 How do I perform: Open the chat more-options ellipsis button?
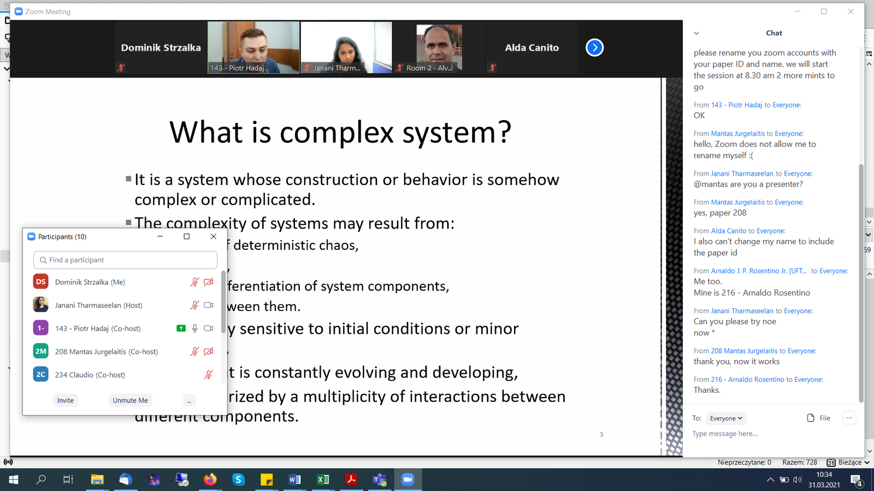tap(849, 418)
